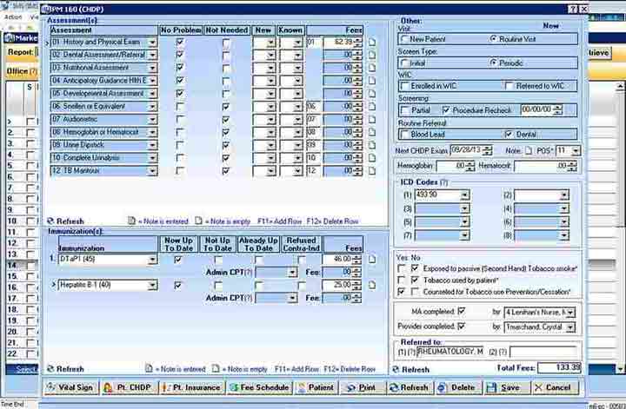Click Delete in bottom toolbar

click(x=458, y=387)
